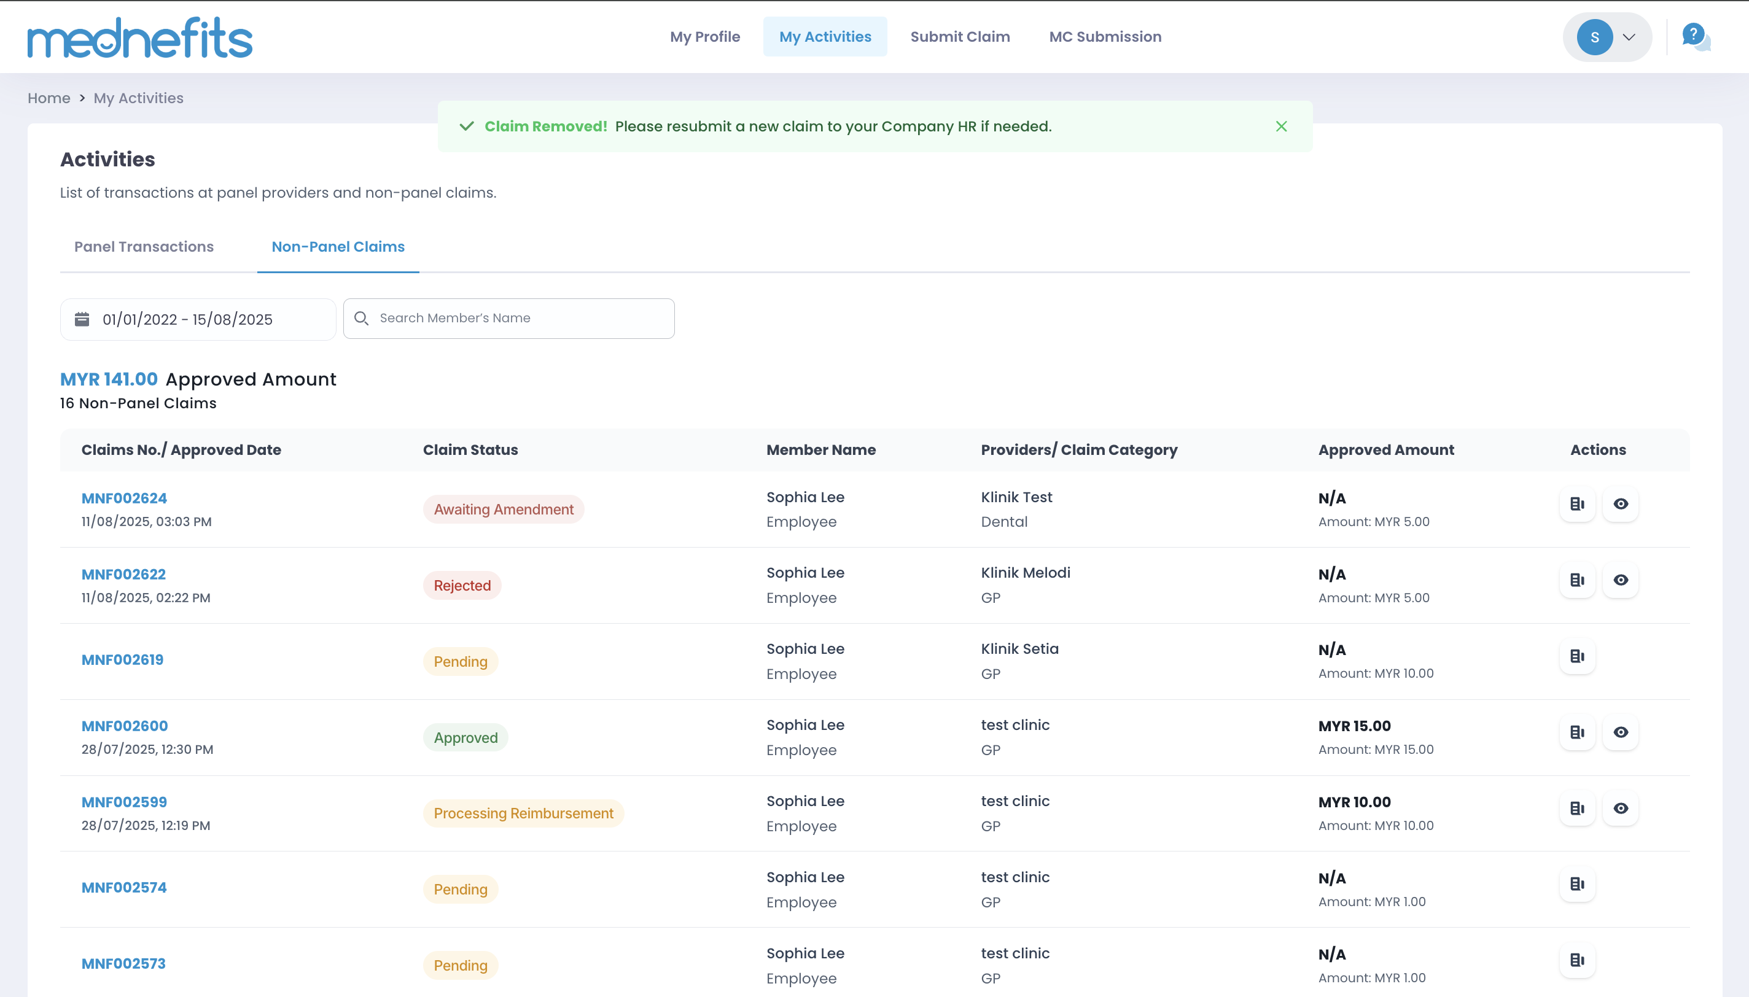Open Submit Claim page
The width and height of the screenshot is (1749, 997).
coord(960,37)
